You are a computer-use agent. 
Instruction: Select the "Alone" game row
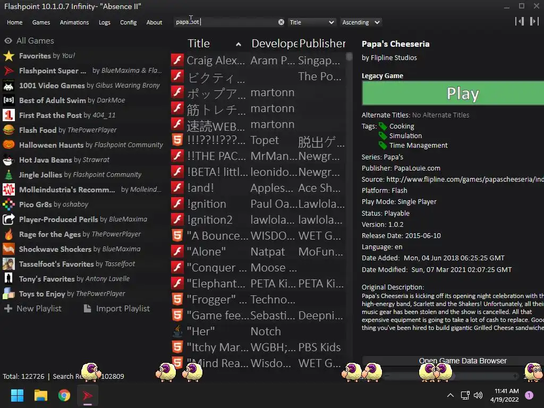(x=258, y=251)
